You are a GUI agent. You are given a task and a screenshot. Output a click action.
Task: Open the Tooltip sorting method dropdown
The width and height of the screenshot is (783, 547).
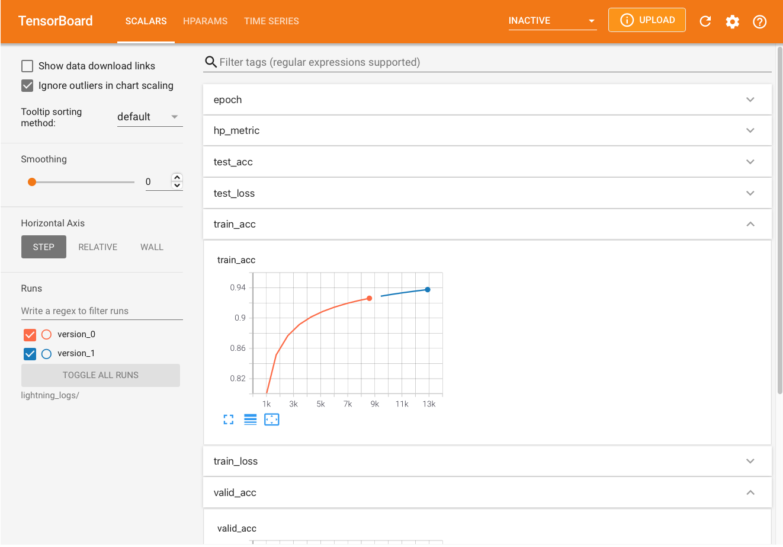tap(150, 117)
